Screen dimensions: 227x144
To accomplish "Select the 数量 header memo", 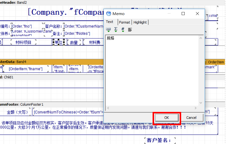I will [74, 42].
